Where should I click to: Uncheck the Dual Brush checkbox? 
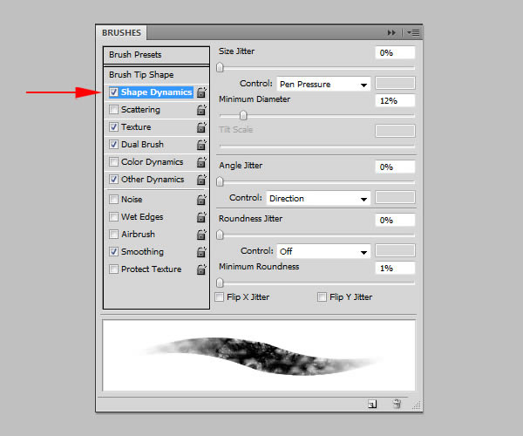point(113,144)
